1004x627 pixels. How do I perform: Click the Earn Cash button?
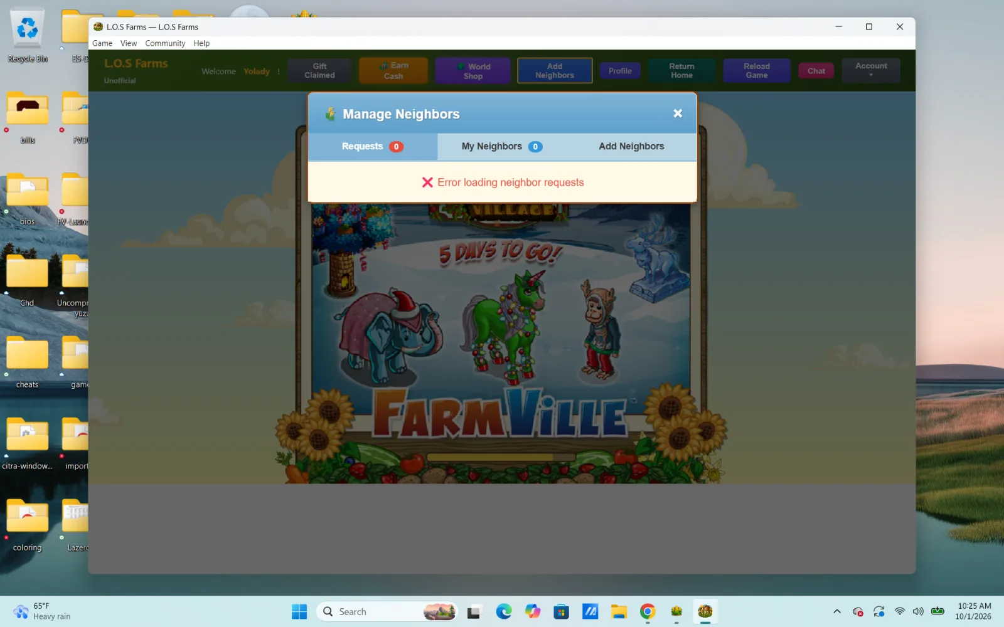pyautogui.click(x=393, y=71)
